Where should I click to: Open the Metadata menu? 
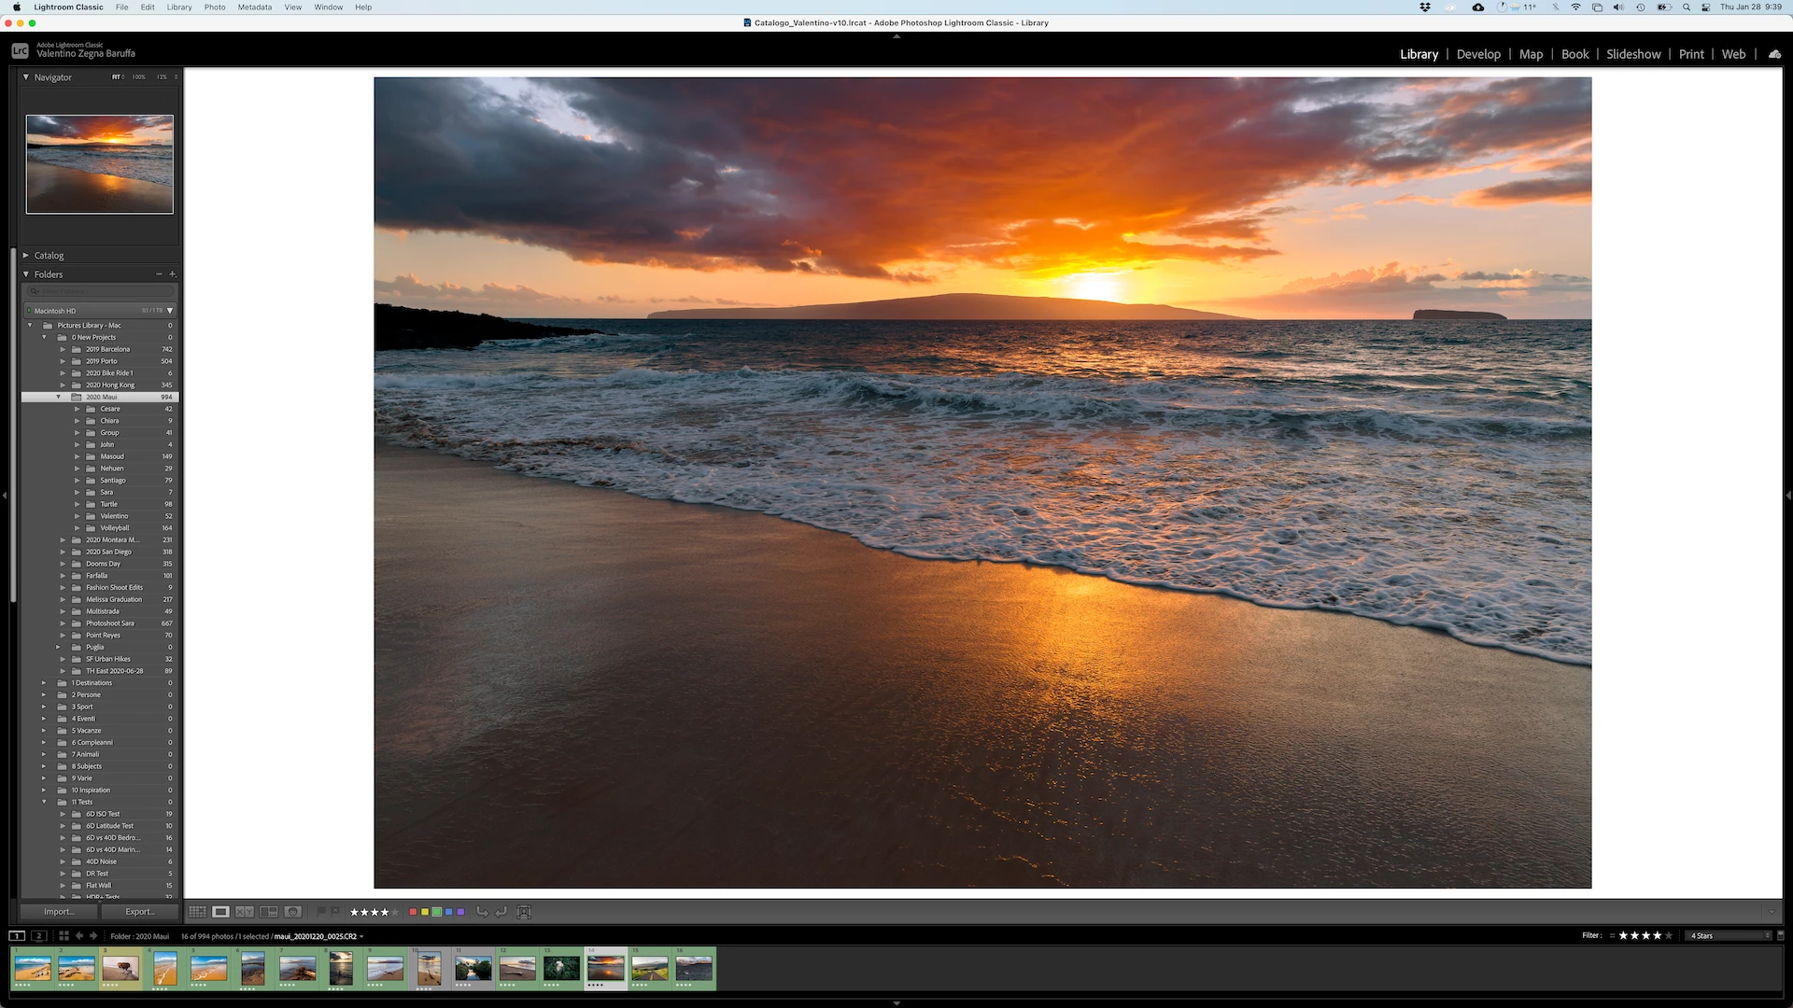coord(254,7)
